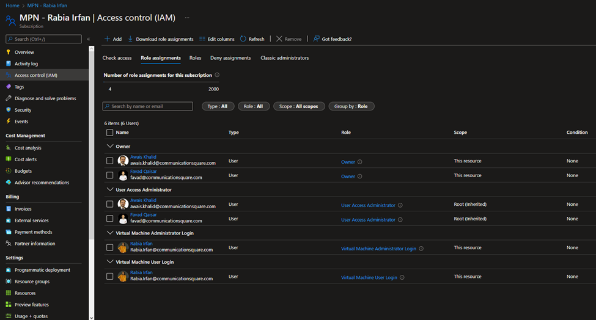The width and height of the screenshot is (596, 320).
Task: Open the ellipsis menu beside page title
Action: [187, 18]
